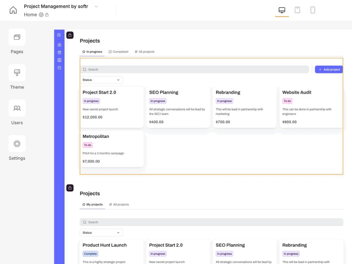This screenshot has height=264, width=352.
Task: Click the lock icon next to Home
Action: click(x=47, y=15)
